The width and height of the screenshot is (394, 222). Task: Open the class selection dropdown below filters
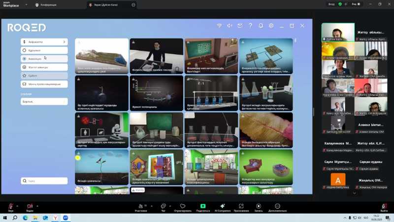44,102
